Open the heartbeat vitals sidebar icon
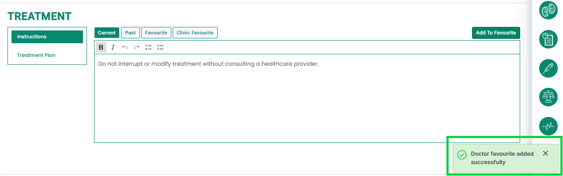This screenshot has width=563, height=176. click(x=548, y=126)
